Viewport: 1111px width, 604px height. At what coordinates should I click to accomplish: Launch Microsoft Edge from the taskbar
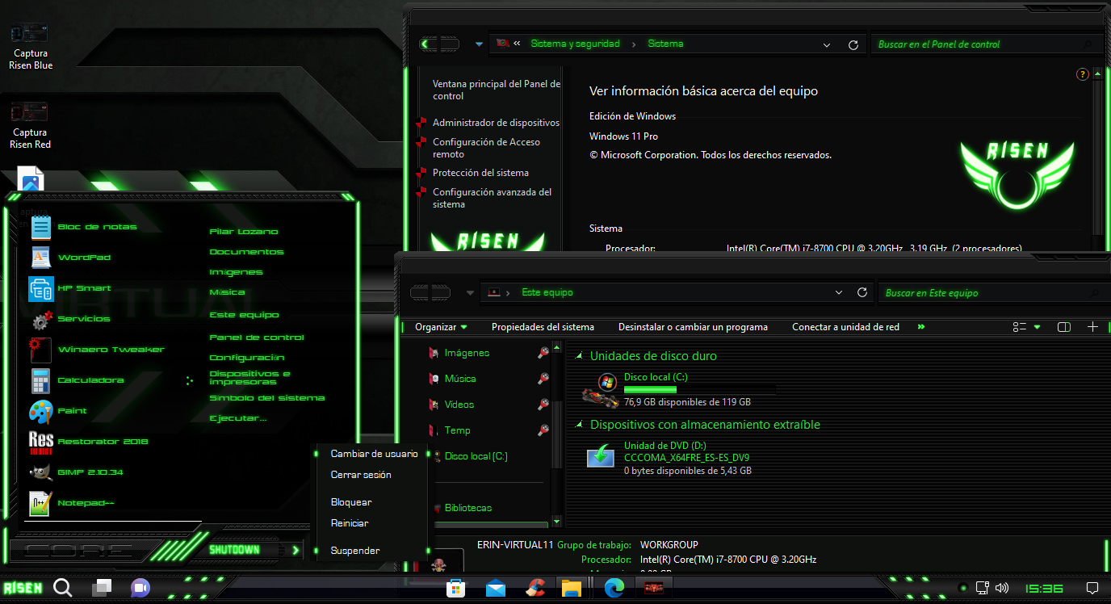coord(614,589)
